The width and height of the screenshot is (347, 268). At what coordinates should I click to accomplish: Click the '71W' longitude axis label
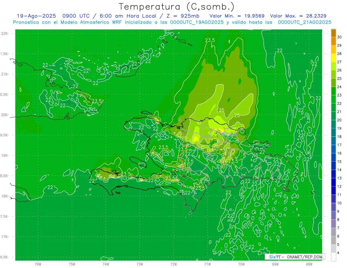click(207, 264)
